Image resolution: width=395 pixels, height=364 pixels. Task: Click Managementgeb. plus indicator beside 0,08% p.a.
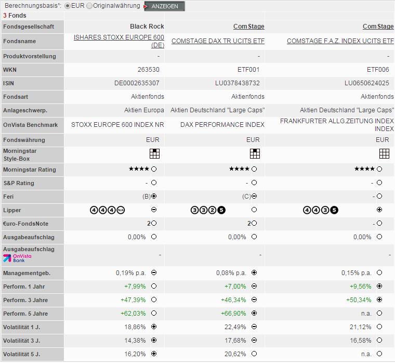point(254,272)
